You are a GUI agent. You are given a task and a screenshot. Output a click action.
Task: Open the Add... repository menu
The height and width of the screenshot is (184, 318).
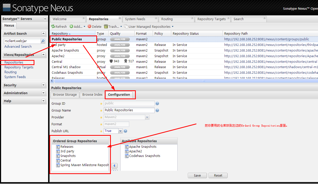coord(77,27)
